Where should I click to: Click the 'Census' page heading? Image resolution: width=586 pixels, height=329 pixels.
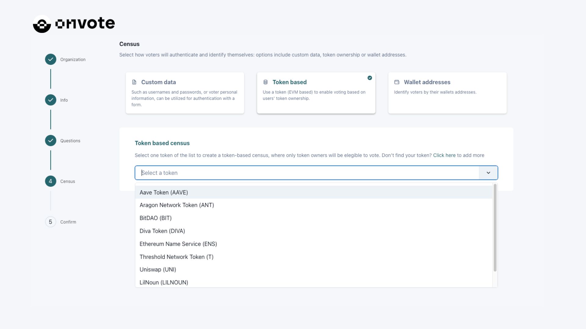(x=129, y=44)
